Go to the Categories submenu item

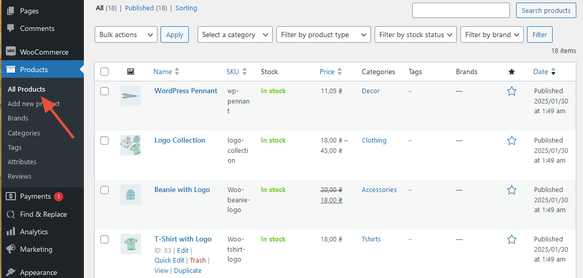(24, 133)
